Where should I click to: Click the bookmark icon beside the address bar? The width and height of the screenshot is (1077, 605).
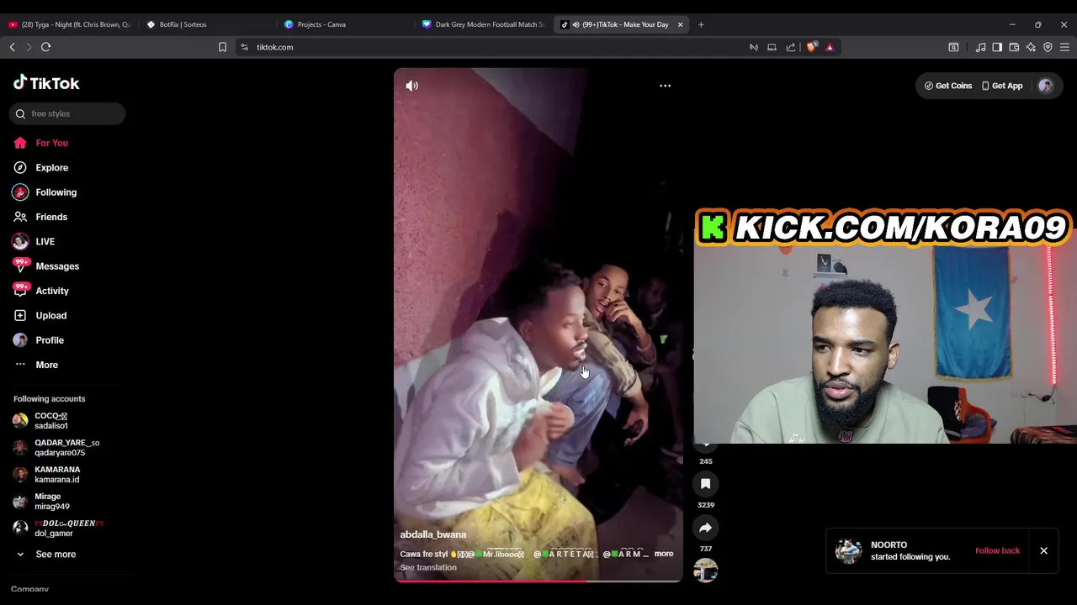[x=222, y=47]
